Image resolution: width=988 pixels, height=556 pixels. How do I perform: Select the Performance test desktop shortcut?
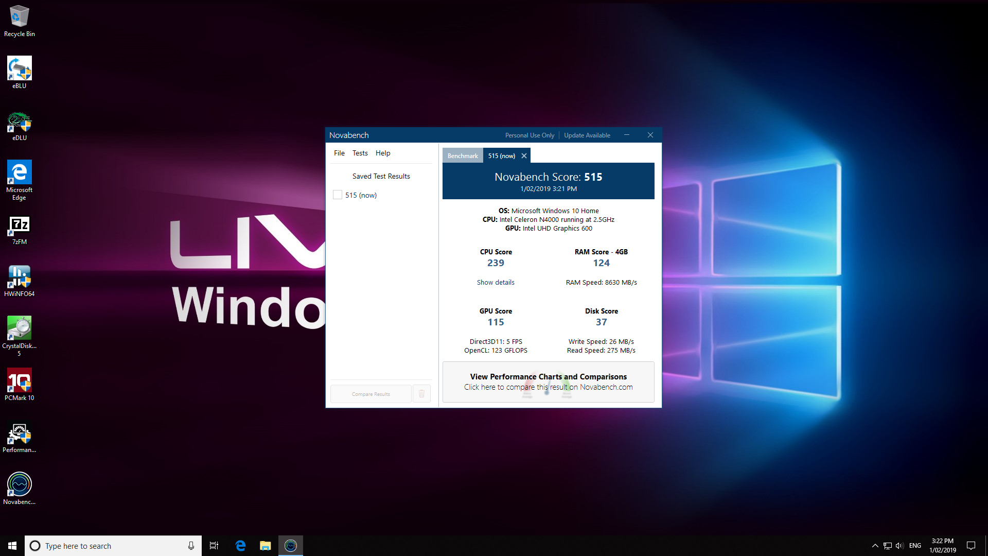20,438
